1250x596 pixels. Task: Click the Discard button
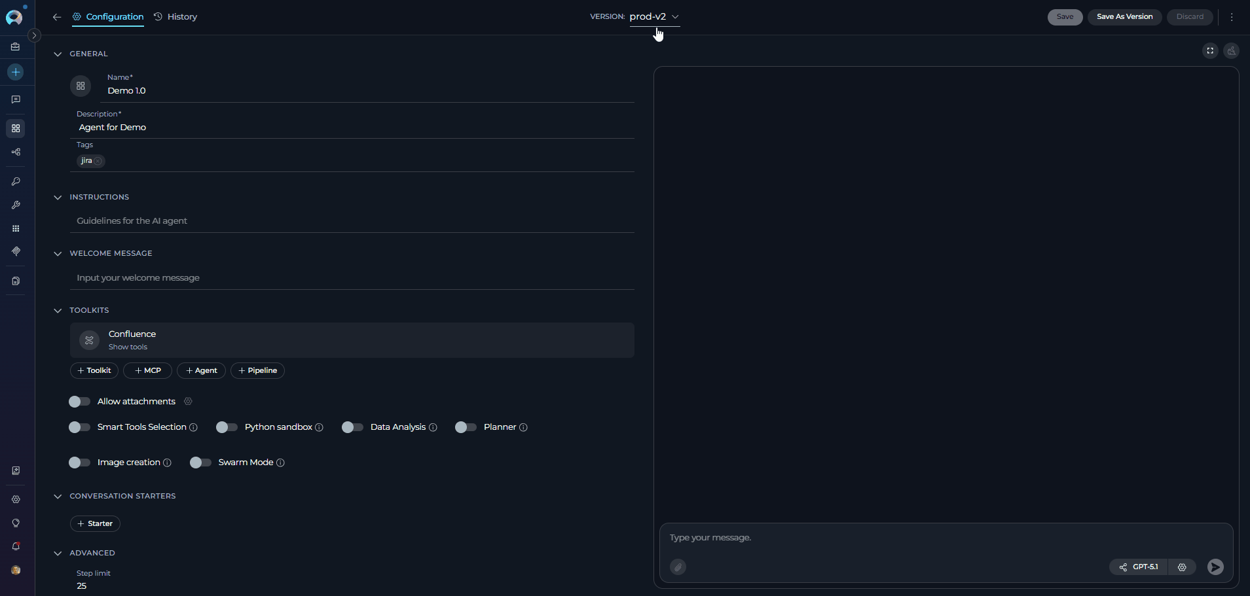(x=1190, y=17)
